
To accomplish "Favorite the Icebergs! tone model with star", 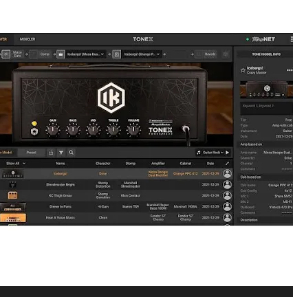I will (x=243, y=70).
